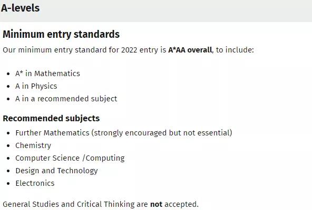Collapse the A-levels section header
The width and height of the screenshot is (312, 210).
point(156,10)
